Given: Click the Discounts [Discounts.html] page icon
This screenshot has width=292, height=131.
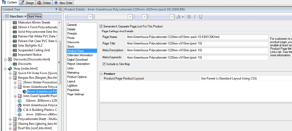Looking at the screenshot, I should point(10,59).
